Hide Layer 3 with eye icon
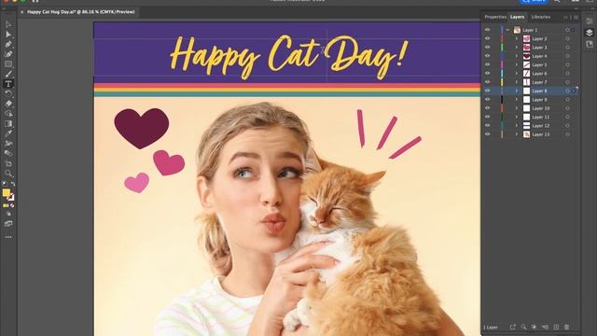Image resolution: width=597 pixels, height=336 pixels. (487, 48)
